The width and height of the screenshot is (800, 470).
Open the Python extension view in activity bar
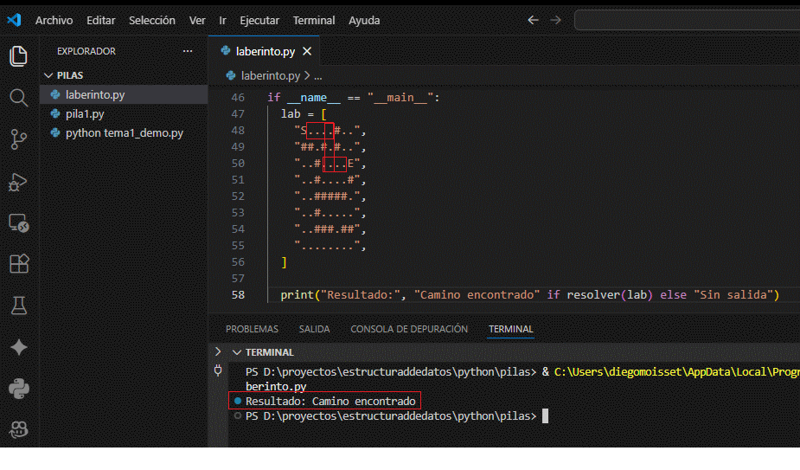(x=18, y=389)
